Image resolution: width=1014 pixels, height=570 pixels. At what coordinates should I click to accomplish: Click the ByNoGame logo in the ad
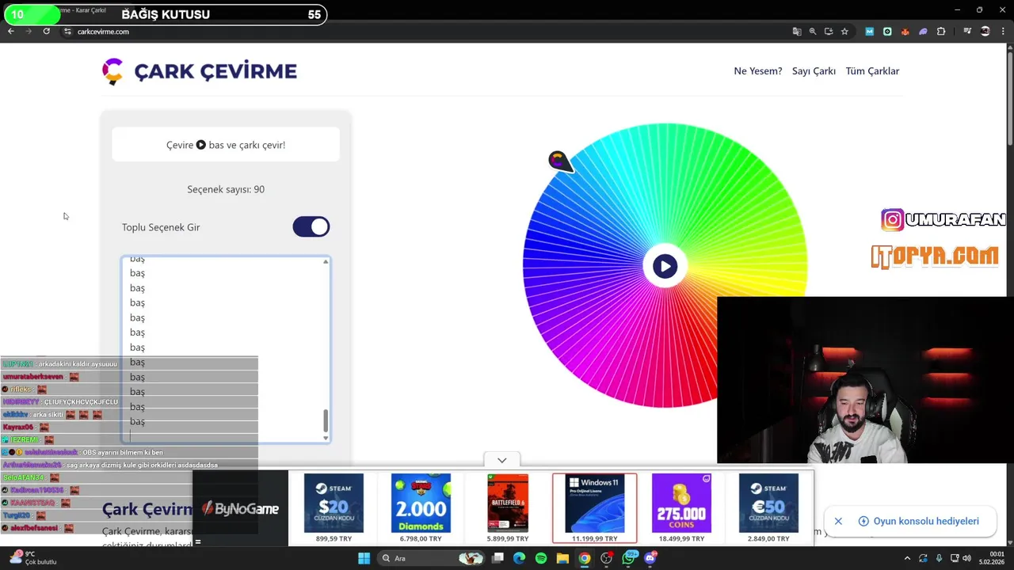click(x=241, y=508)
